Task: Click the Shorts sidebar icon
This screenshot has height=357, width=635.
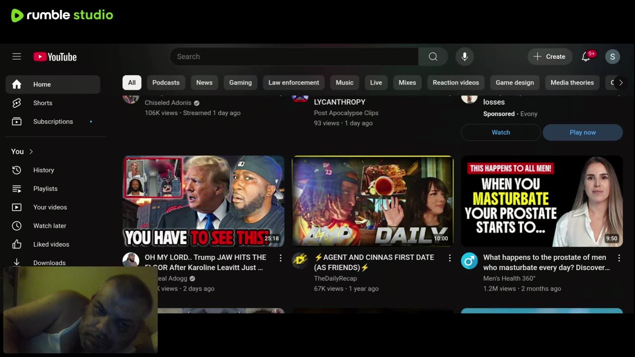Action: (17, 103)
